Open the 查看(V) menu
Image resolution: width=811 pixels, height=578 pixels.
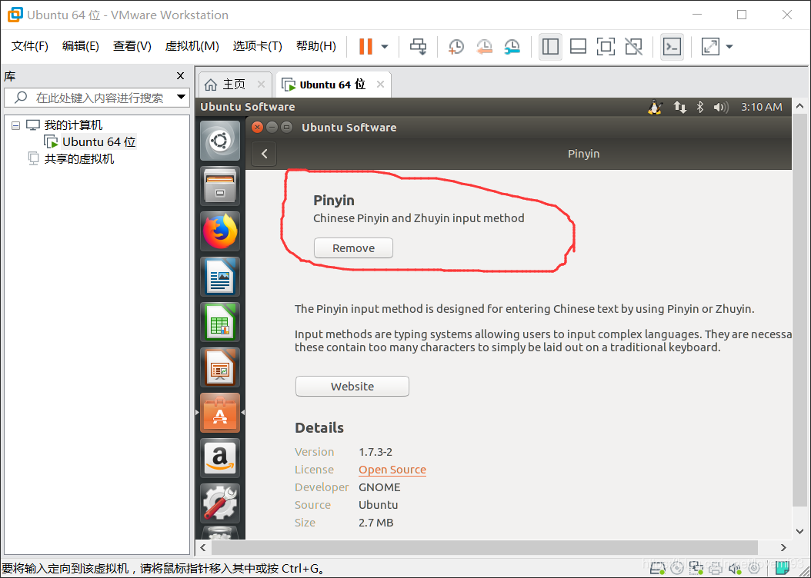pos(132,46)
